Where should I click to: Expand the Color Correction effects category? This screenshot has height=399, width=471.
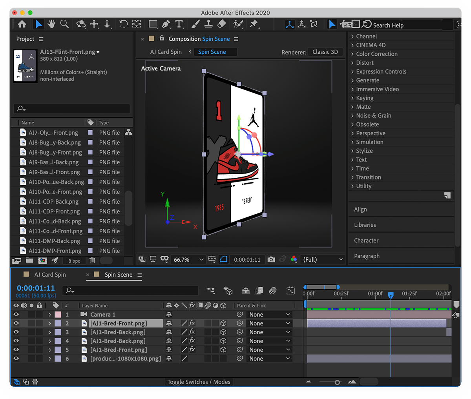352,54
